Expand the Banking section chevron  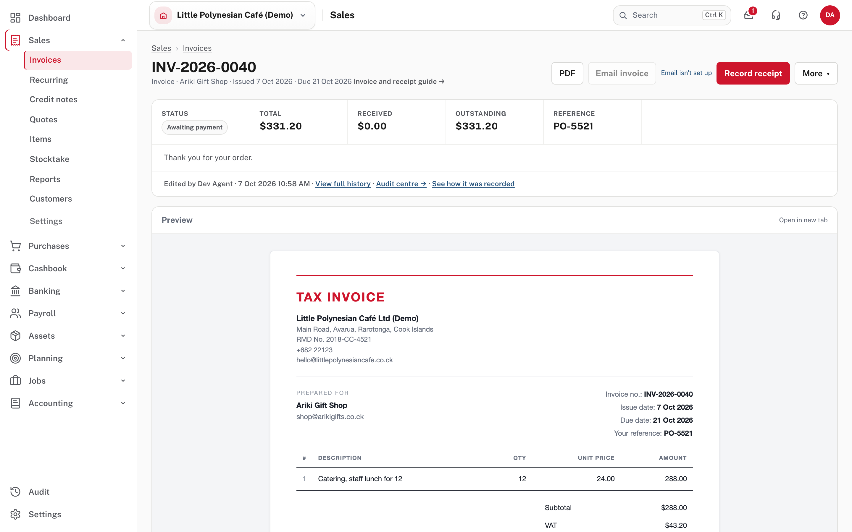pos(123,291)
